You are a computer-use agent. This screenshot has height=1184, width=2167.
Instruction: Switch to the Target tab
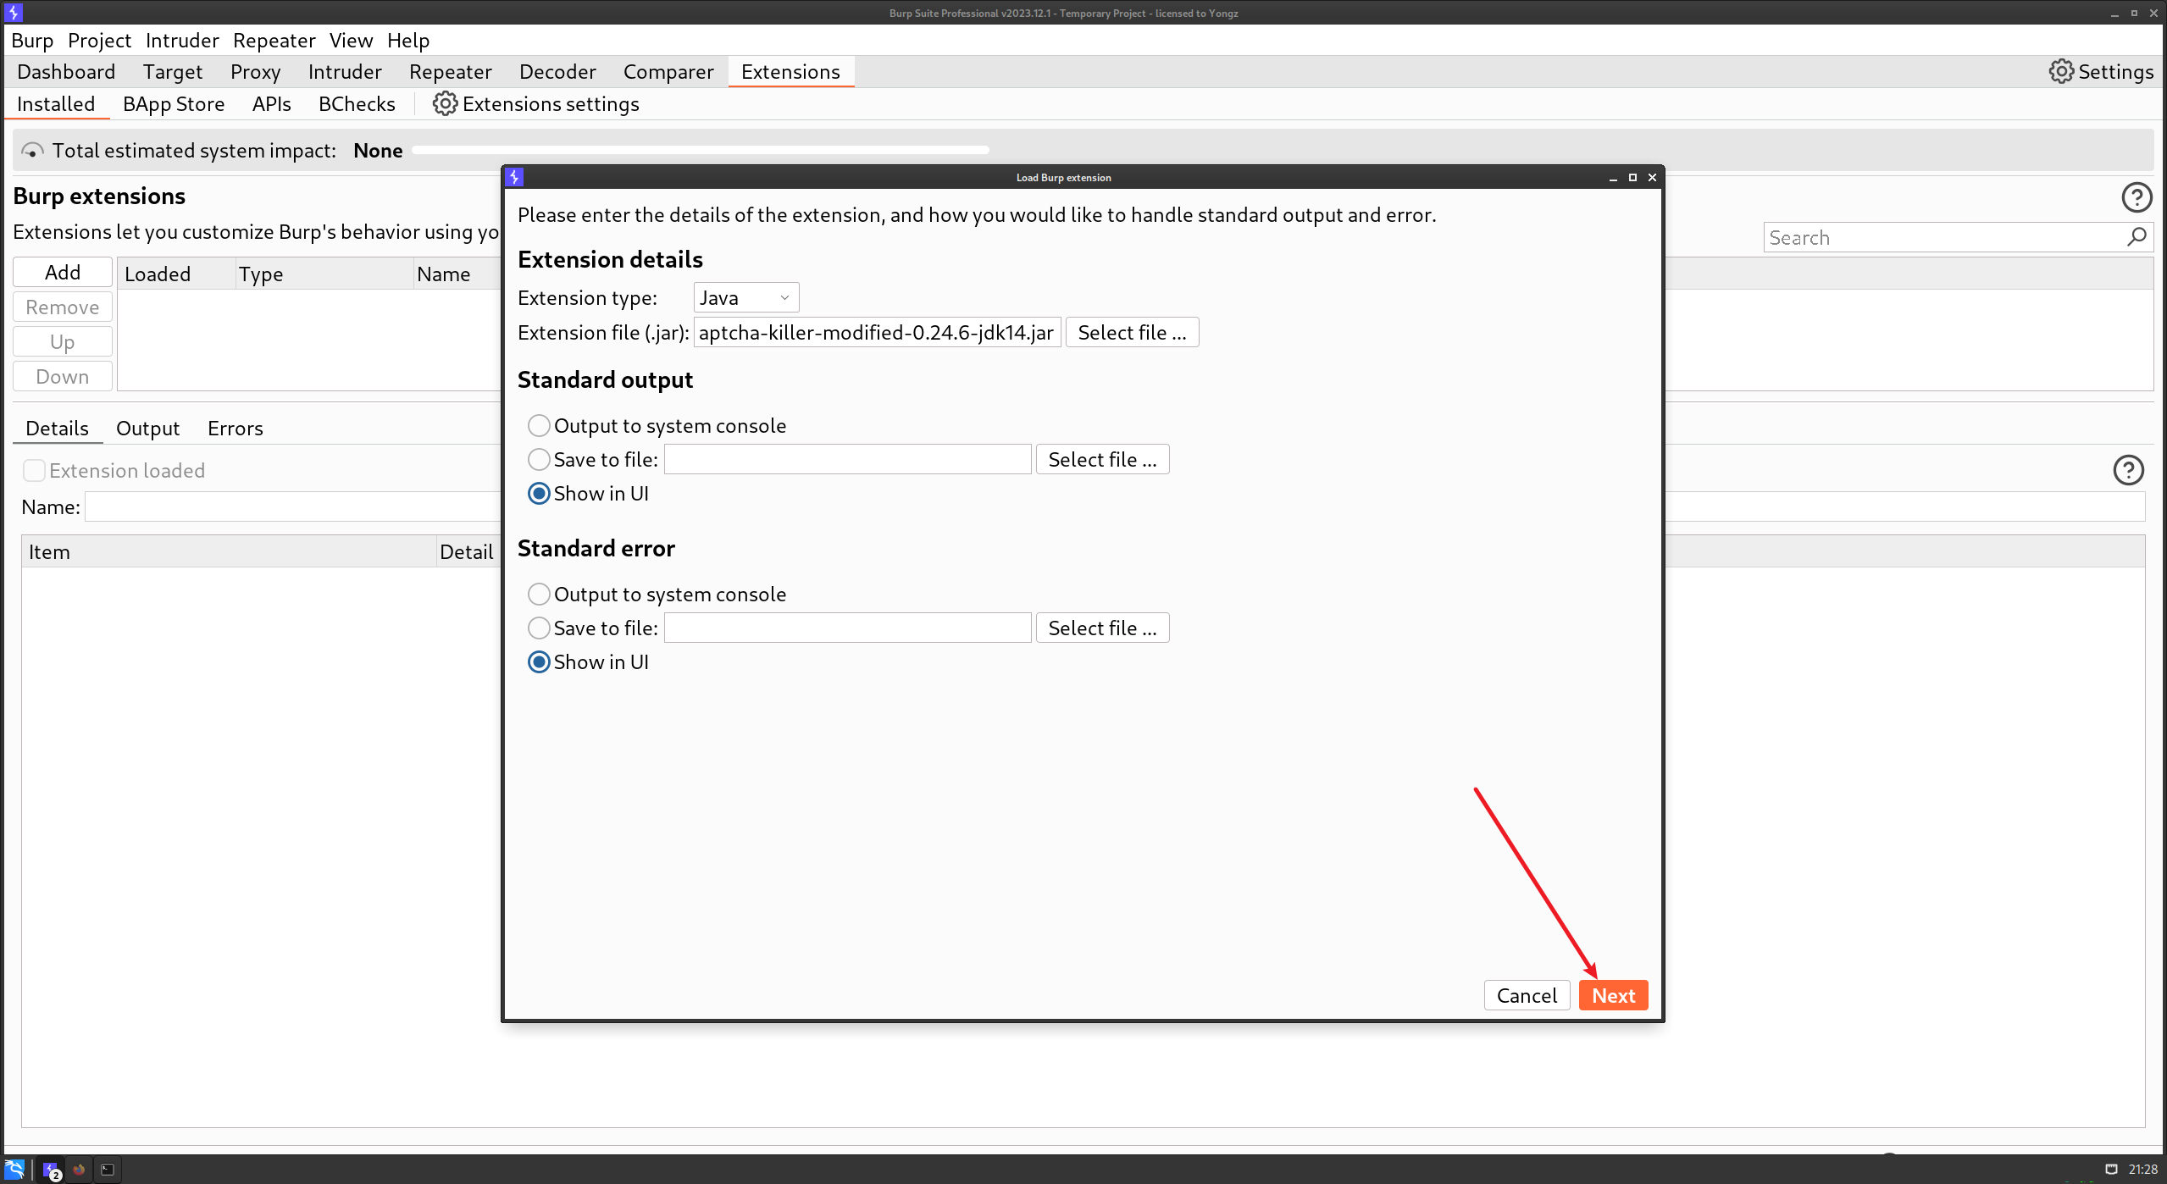coord(173,72)
